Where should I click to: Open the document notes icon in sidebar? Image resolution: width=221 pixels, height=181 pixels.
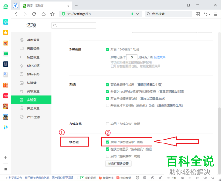(x=6, y=75)
